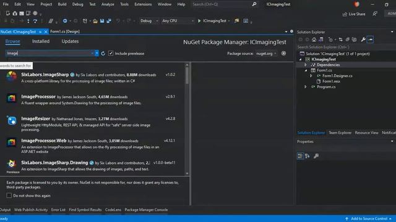Click the Save floppy disk icon
396x222 pixels.
point(102,21)
